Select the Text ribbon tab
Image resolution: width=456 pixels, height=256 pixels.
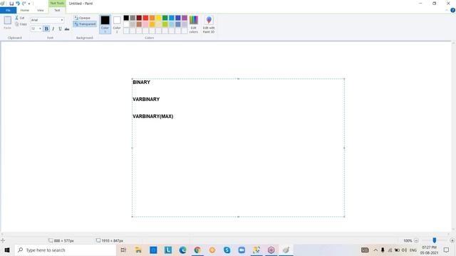pos(57,11)
